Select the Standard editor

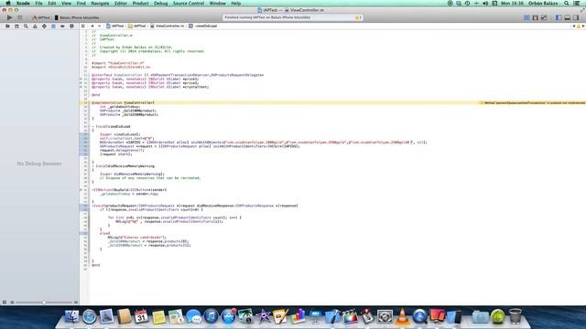pos(526,17)
